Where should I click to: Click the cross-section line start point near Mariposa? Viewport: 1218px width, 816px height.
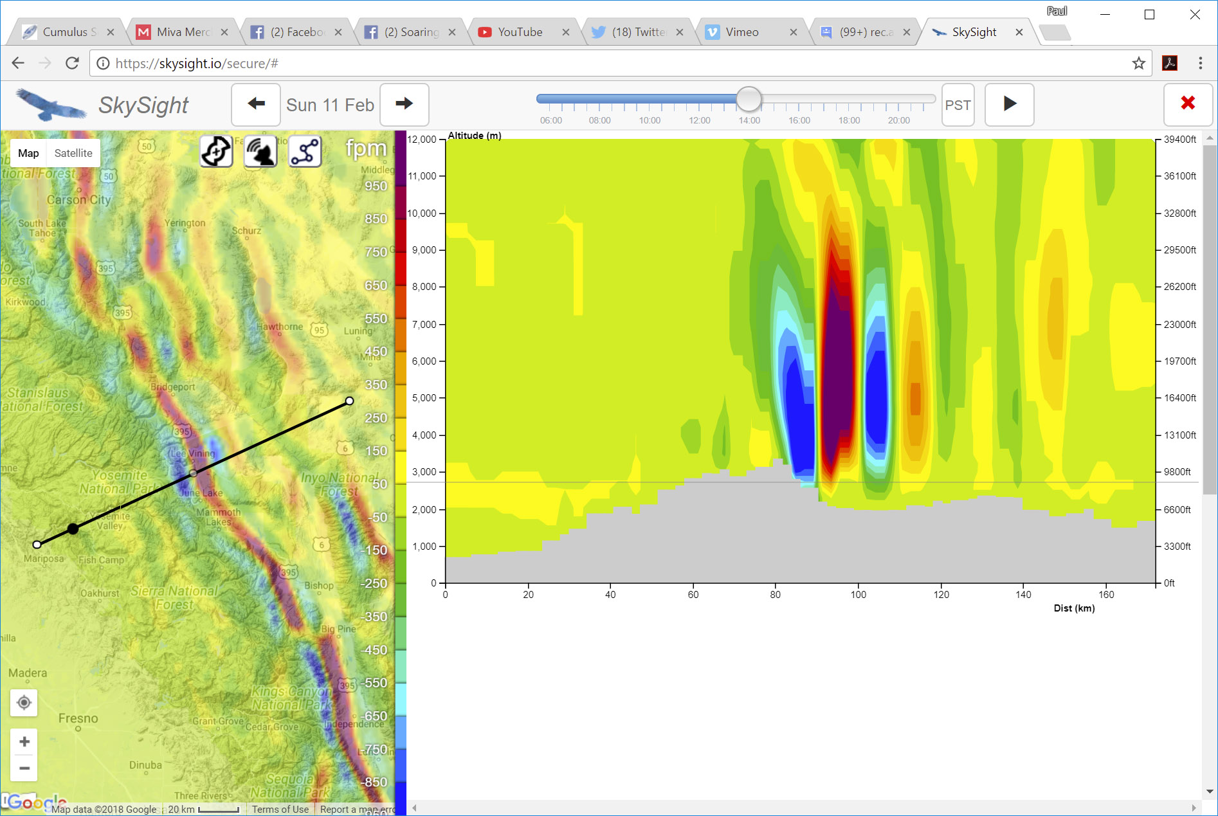[x=37, y=545]
